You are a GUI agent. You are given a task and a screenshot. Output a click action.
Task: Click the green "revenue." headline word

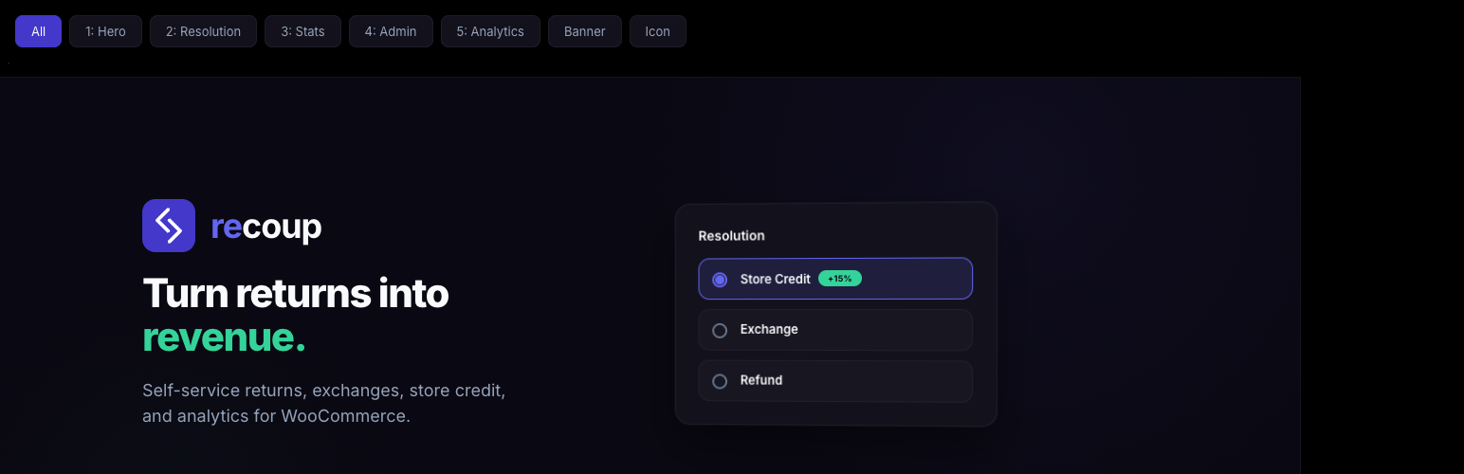224,337
